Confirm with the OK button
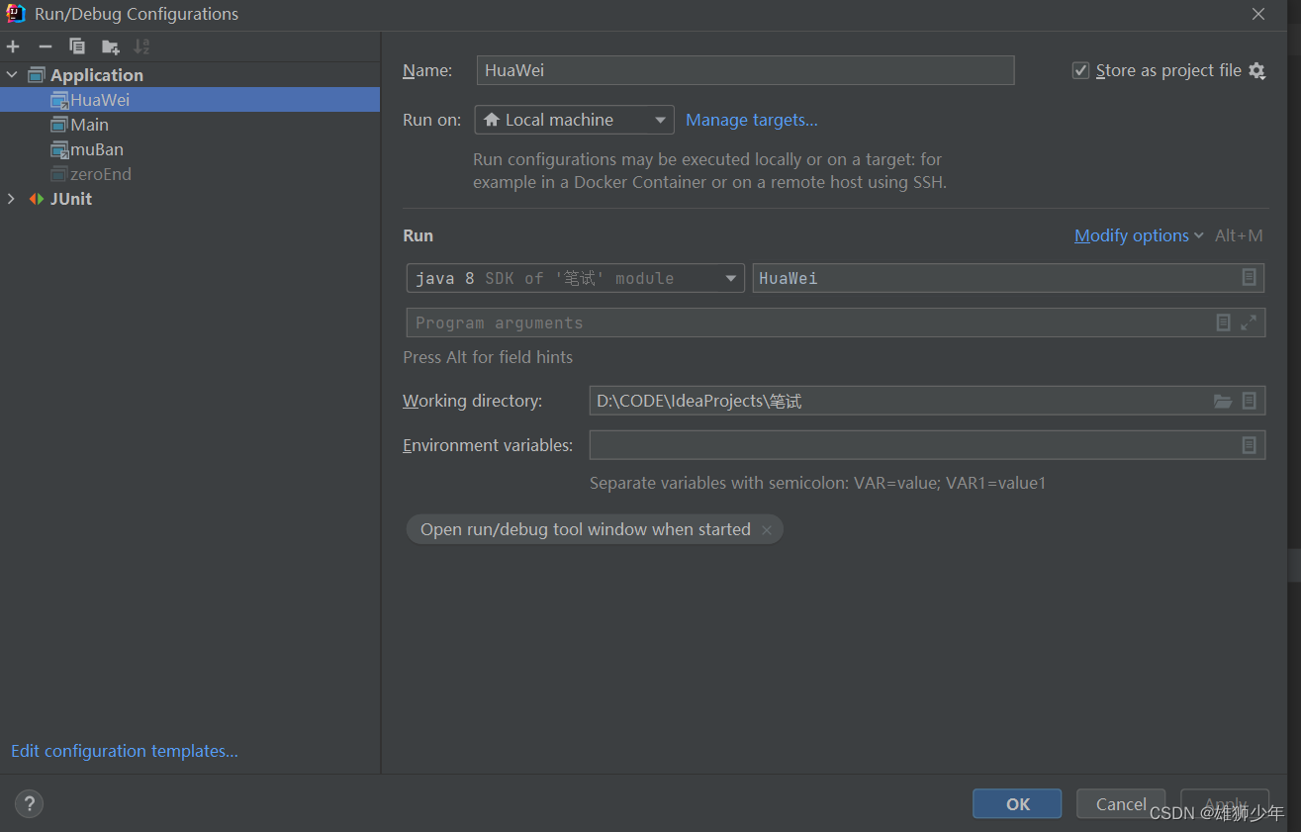Viewport: 1301px width, 832px height. click(x=1017, y=803)
